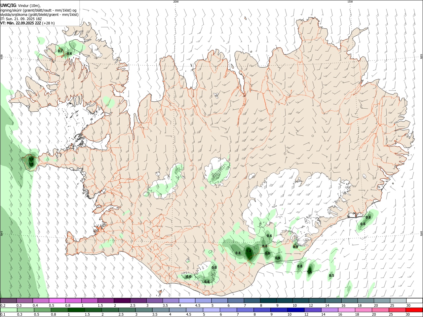Select the palest green rain swatch labeled 0.1
This screenshot has width=423, height=317.
click(9, 310)
